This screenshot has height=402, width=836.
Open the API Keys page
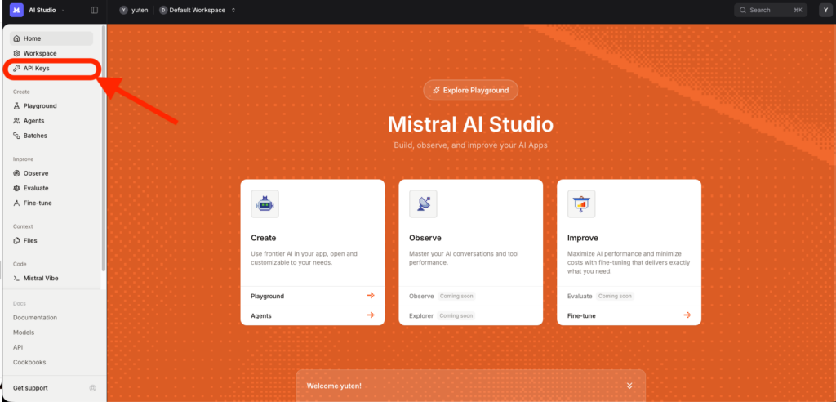pyautogui.click(x=36, y=69)
